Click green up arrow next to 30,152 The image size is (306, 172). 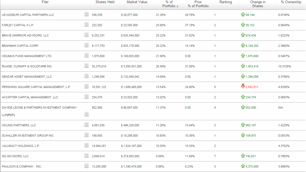[243, 25]
